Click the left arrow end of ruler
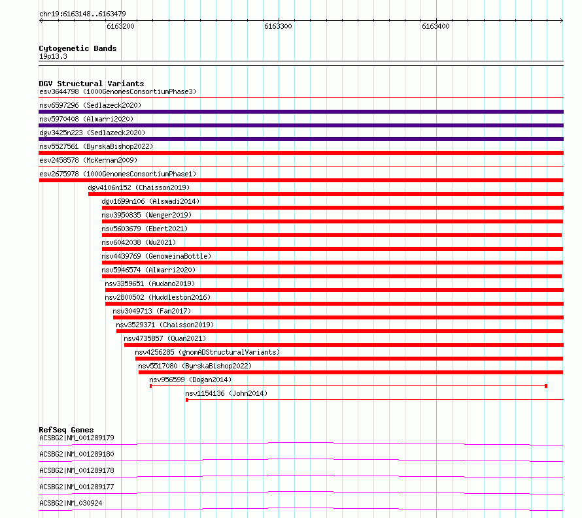This screenshot has width=582, height=518. pyautogui.click(x=41, y=20)
